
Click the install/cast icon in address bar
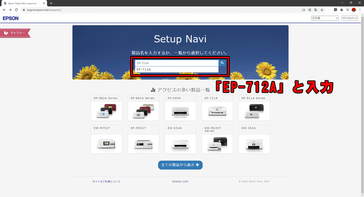pos(304,10)
